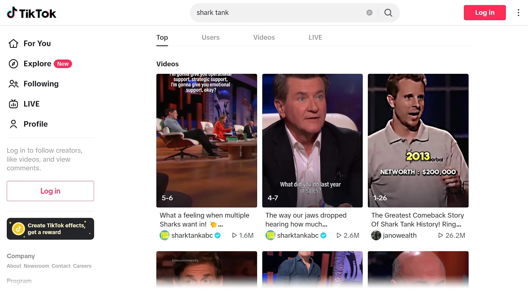This screenshot has height=292, width=528.
Task: Click the TikTok effects coin icon
Action: pos(18,229)
